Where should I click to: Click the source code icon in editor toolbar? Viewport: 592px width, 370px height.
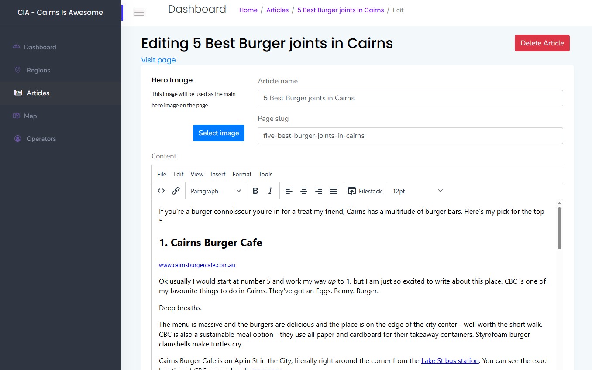[x=161, y=191]
